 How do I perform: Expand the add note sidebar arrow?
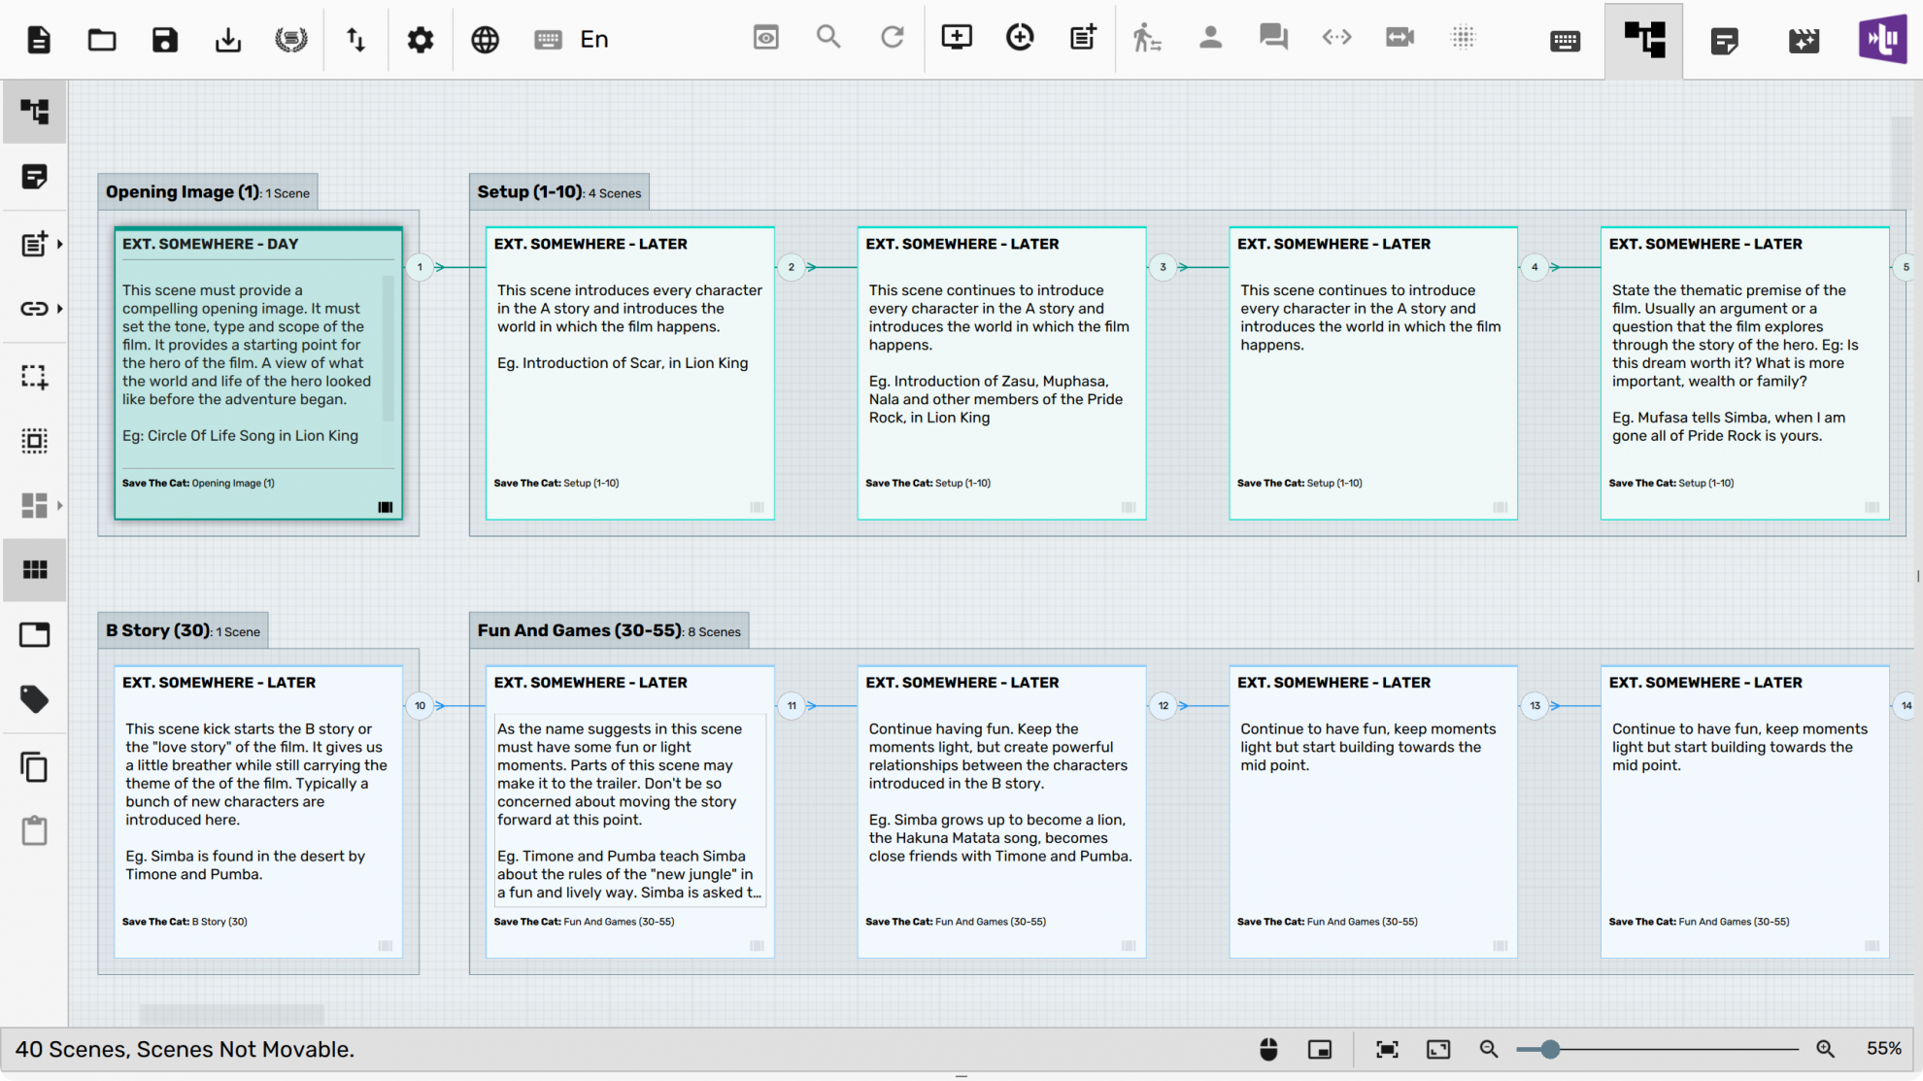(x=60, y=244)
